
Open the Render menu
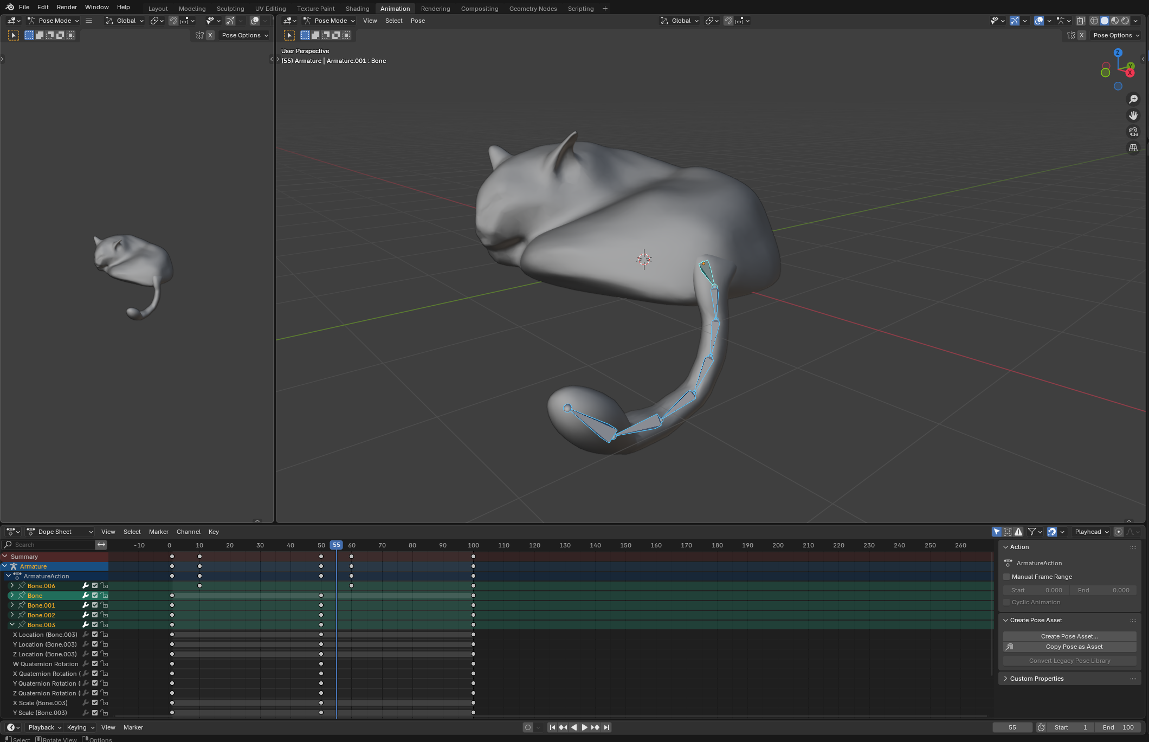coord(67,7)
